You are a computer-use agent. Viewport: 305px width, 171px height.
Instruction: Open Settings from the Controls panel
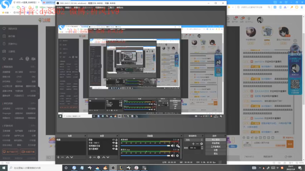(x=215, y=150)
